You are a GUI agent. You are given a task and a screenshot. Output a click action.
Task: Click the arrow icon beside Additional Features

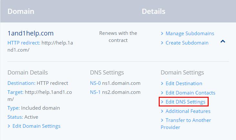[162, 111]
